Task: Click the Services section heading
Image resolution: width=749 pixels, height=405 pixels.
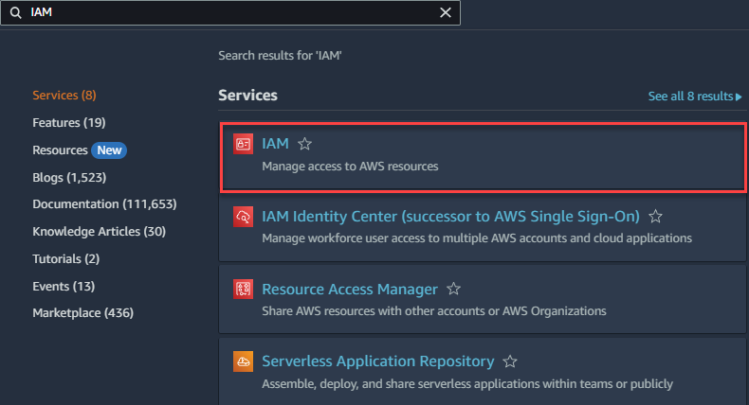Action: 247,95
